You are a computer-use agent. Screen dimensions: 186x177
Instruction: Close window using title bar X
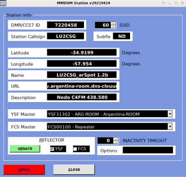[x=182, y=3]
